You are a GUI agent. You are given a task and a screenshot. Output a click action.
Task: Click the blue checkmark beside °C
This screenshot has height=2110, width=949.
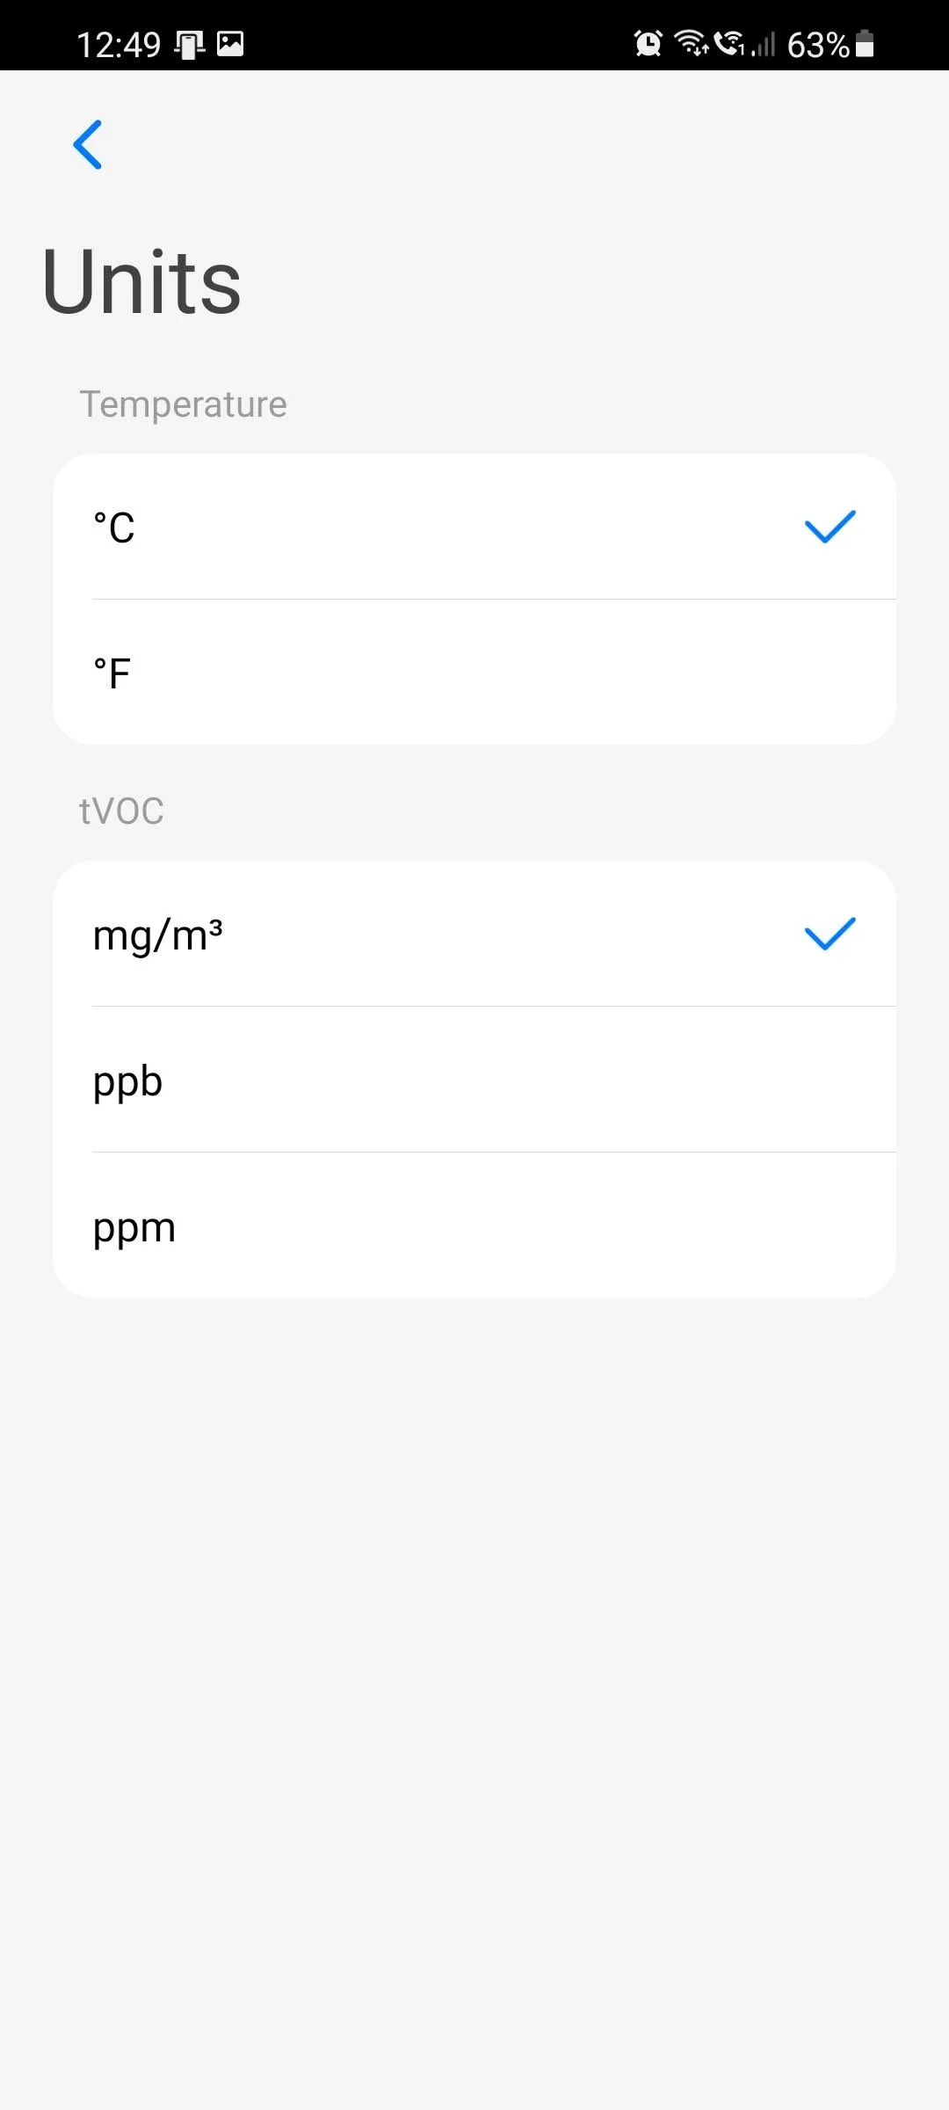(x=829, y=527)
